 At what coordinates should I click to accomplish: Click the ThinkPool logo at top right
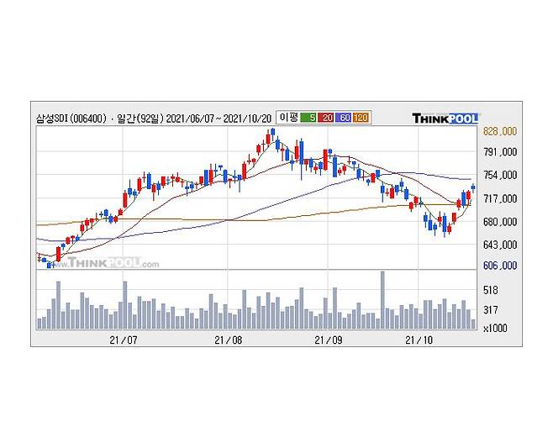445,119
